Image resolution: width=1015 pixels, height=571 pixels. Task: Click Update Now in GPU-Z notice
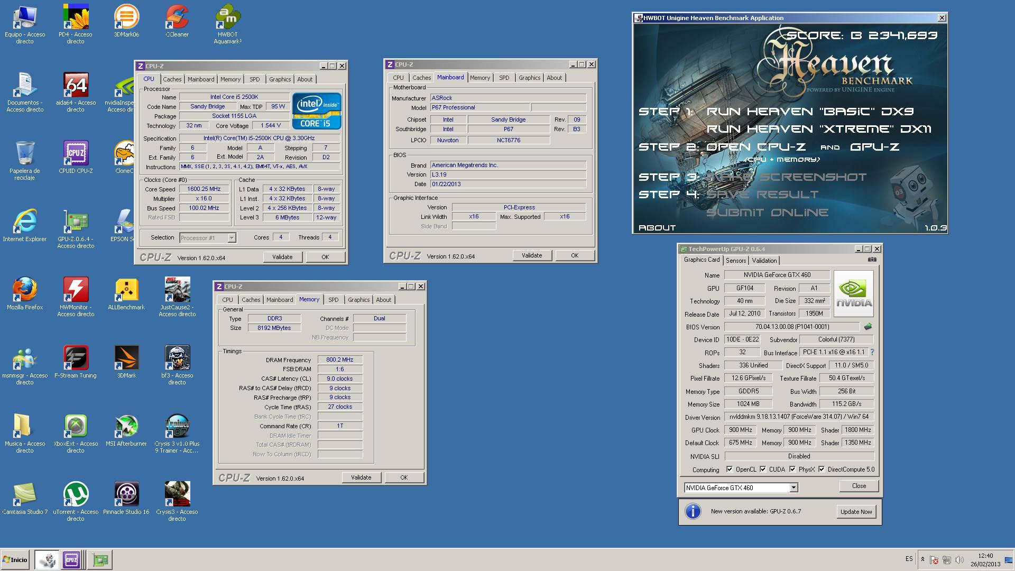[x=856, y=512]
